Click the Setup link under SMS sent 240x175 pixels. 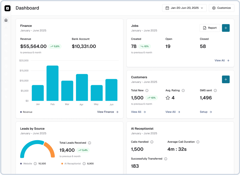click(206, 112)
